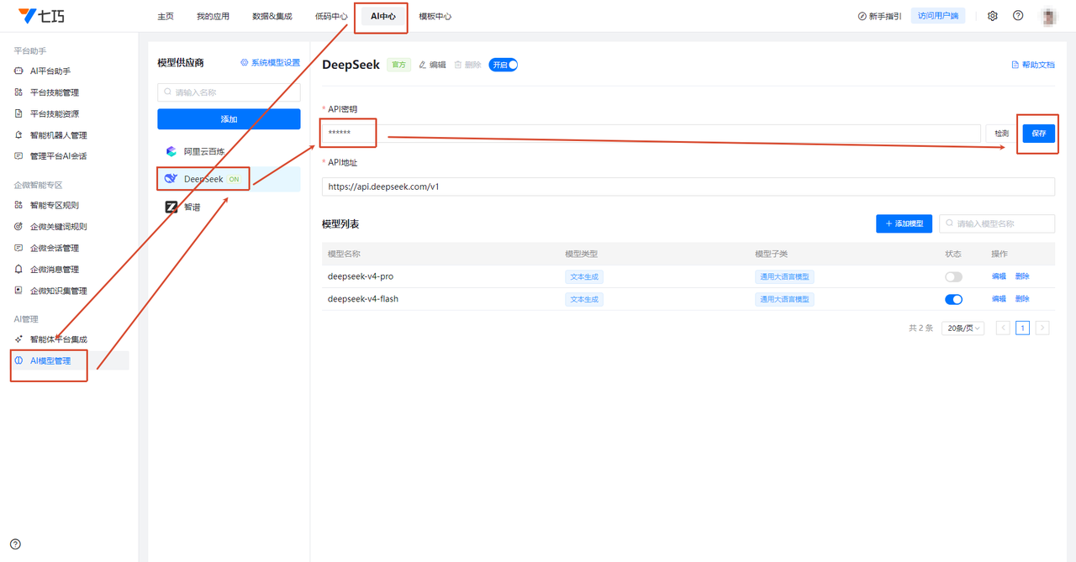Disable the deepseek-v4-flash model switch

pyautogui.click(x=953, y=299)
